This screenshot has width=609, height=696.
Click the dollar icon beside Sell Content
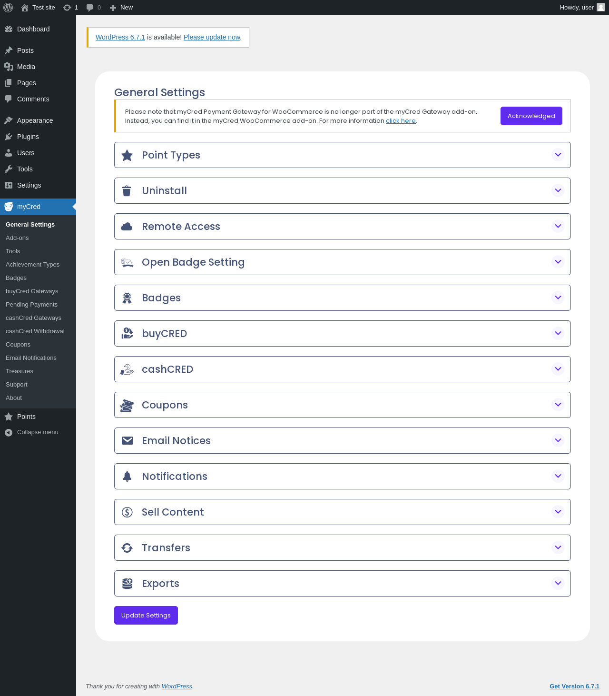[x=127, y=512]
